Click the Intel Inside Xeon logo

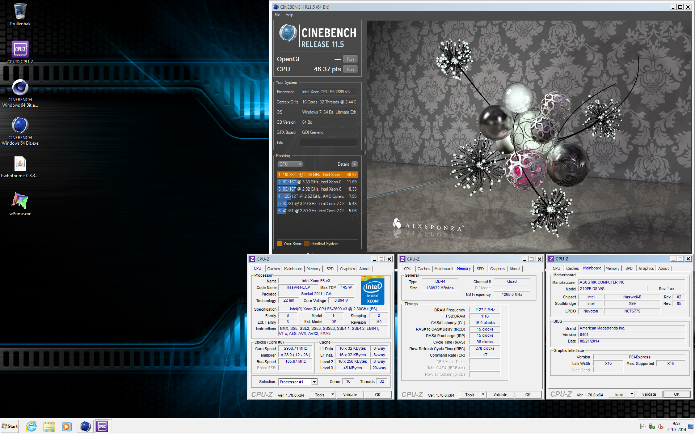pyautogui.click(x=372, y=291)
